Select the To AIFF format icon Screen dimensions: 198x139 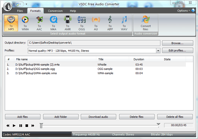(110, 23)
